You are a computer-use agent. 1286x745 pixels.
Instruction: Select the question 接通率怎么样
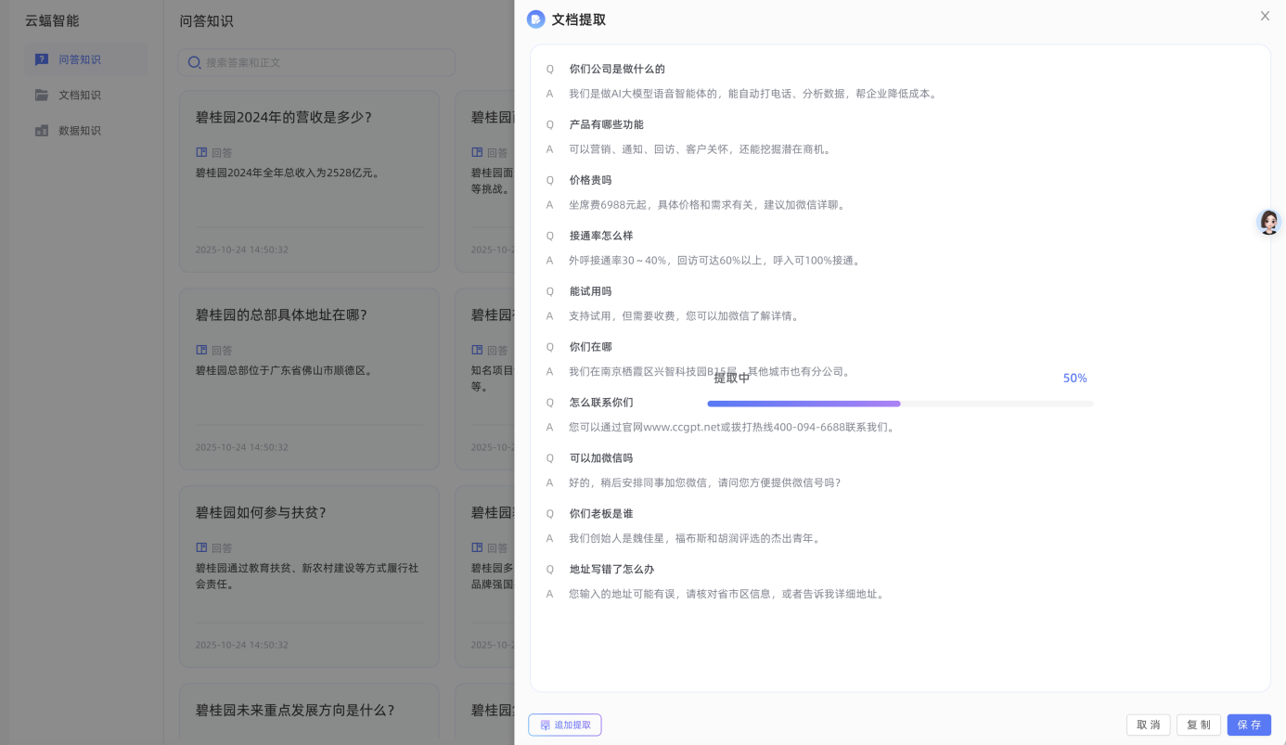pyautogui.click(x=601, y=236)
